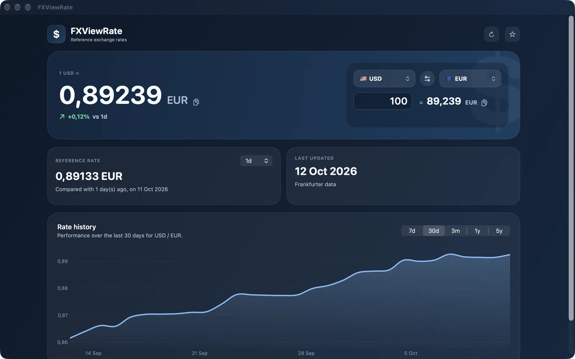The image size is (575, 359).
Task: Click the FXViewRate dollar logo icon
Action: (x=56, y=34)
